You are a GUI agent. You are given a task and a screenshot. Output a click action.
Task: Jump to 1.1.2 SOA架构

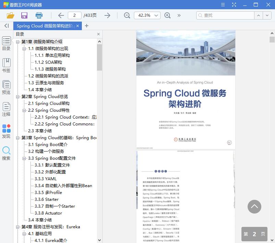48,62
